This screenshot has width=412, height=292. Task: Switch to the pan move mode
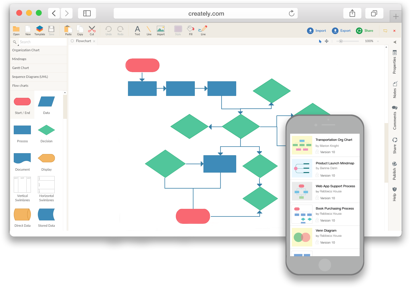326,42
